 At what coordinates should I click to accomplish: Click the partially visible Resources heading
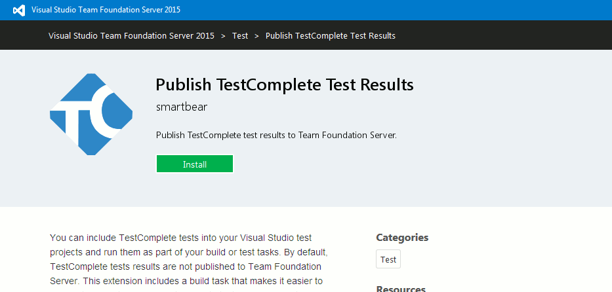tap(401, 289)
